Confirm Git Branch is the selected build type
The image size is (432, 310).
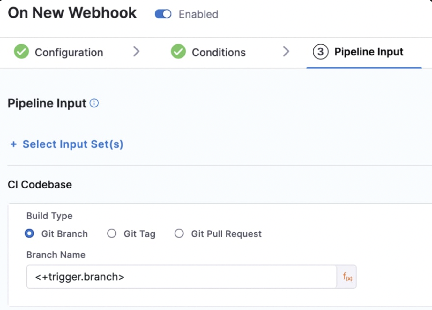[29, 233]
